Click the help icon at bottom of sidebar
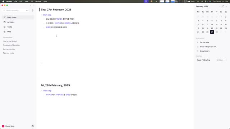This screenshot has width=230, height=129. click(x=33, y=126)
